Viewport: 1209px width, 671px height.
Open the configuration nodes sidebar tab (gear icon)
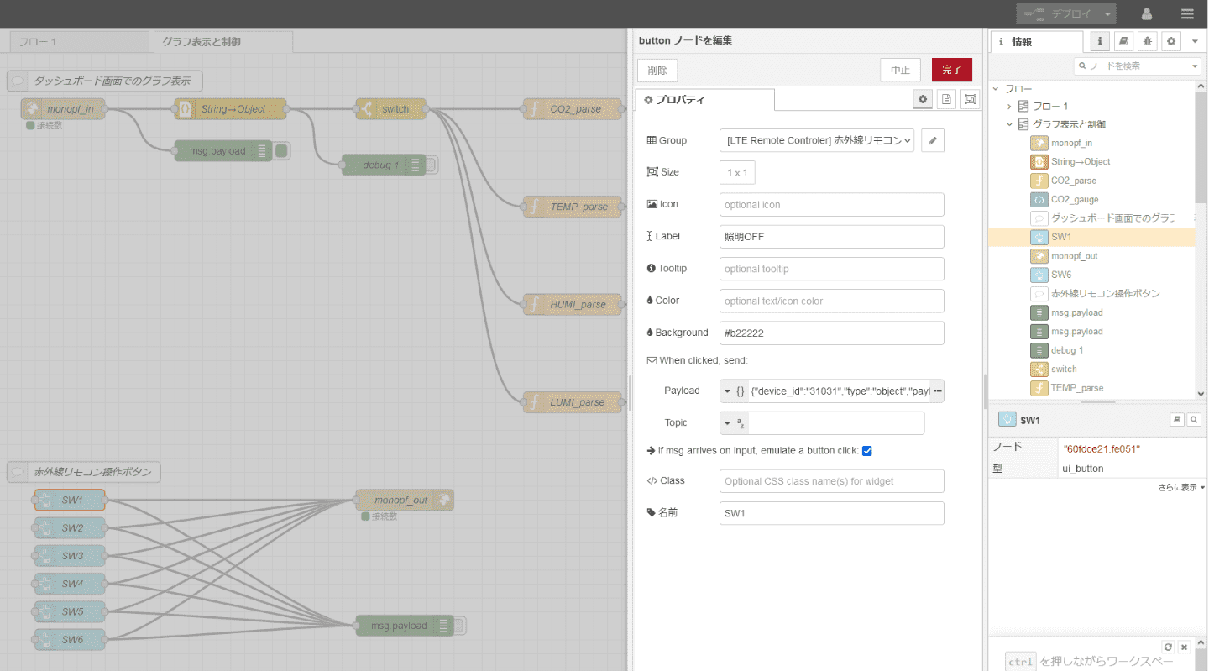click(x=1171, y=41)
